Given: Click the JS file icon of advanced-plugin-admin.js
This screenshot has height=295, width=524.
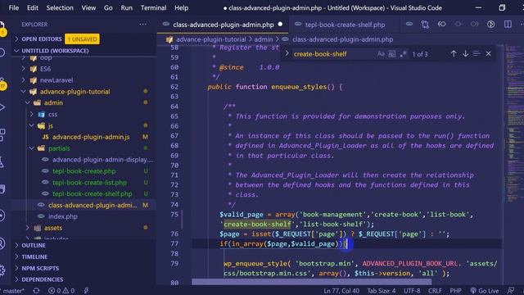Looking at the screenshot, I should click(46, 137).
